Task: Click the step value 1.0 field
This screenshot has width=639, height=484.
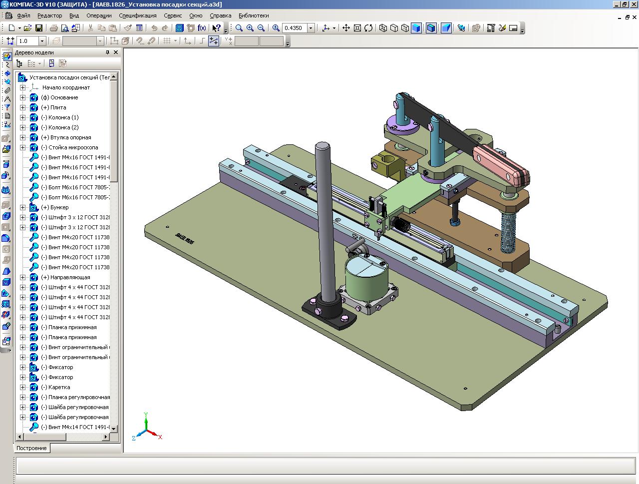Action: [x=27, y=41]
